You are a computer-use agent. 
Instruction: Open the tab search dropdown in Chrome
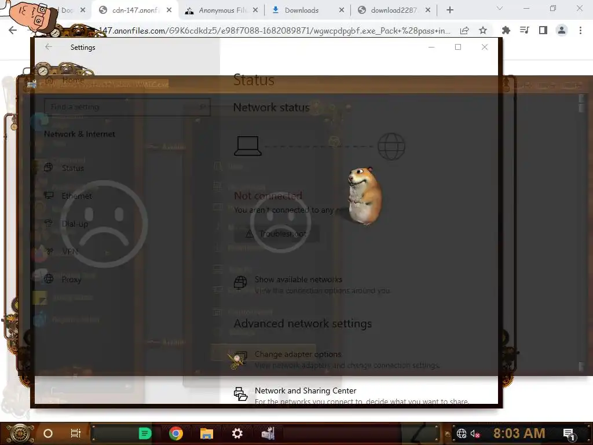[x=500, y=8]
